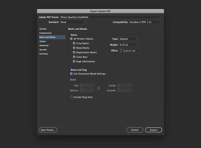Click the Save Preset button
Viewport: 201px width, 148px height.
click(48, 130)
